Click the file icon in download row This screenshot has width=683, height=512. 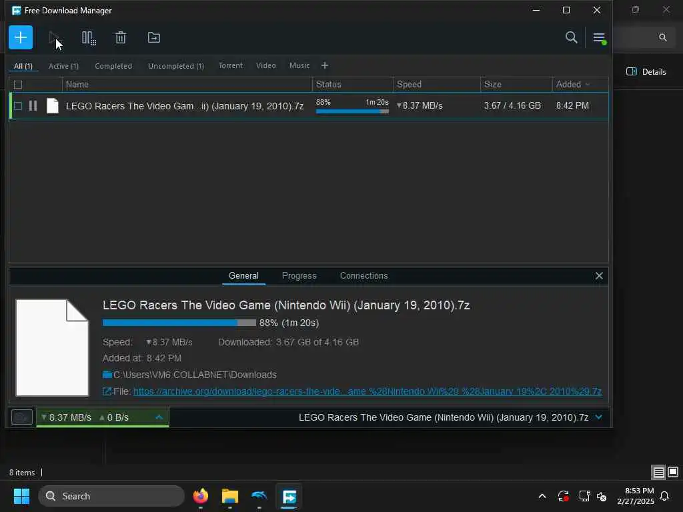point(52,106)
